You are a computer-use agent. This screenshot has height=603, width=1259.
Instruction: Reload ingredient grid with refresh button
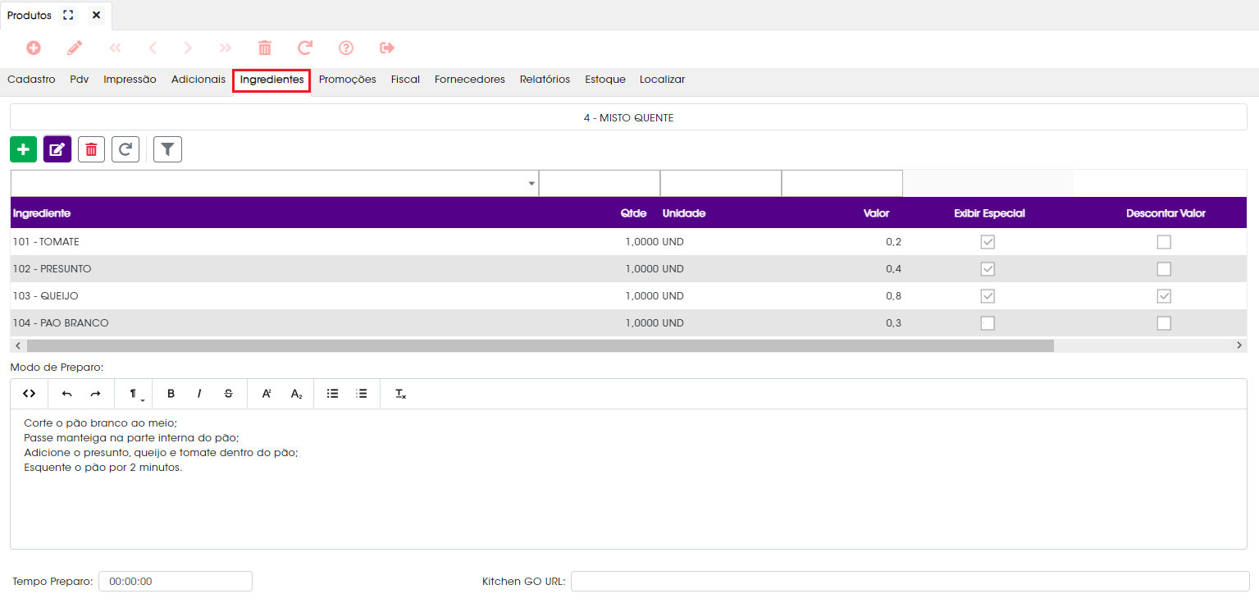125,149
